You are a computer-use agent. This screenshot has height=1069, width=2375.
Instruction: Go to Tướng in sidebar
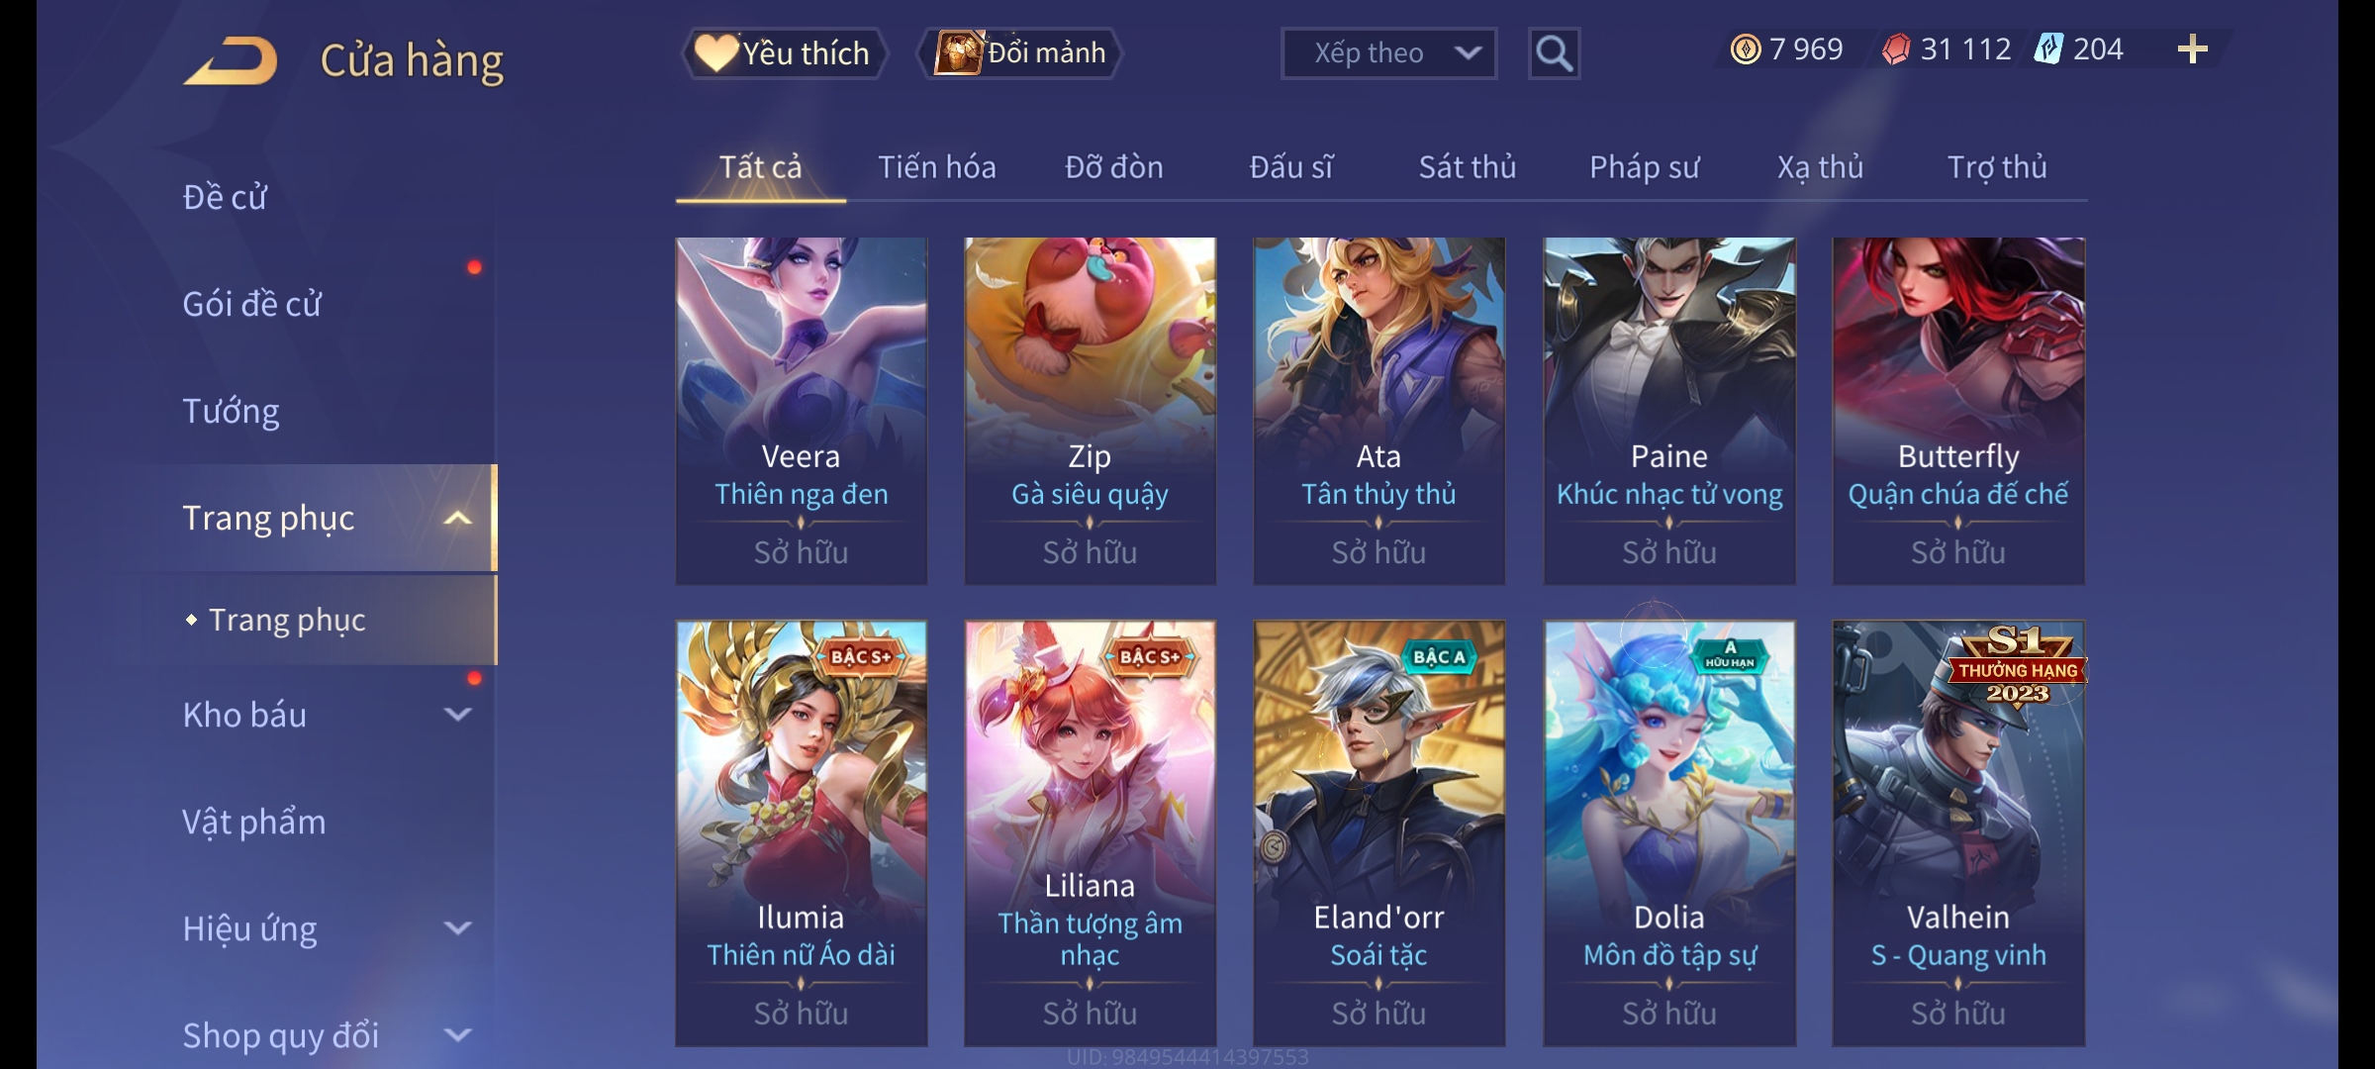coord(231,411)
